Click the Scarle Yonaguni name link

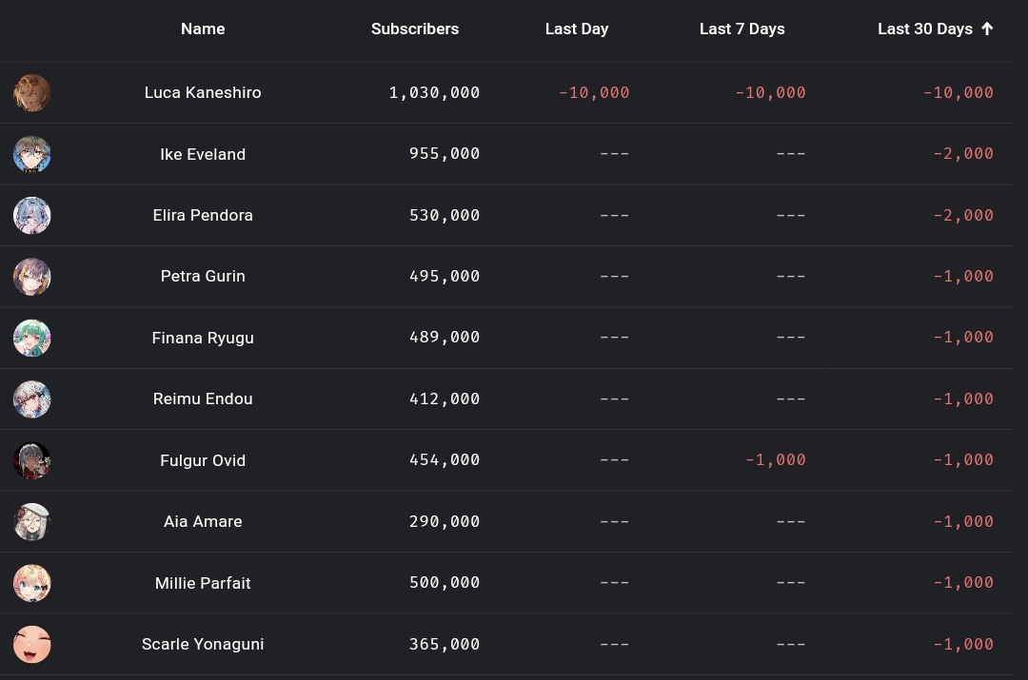coord(203,644)
